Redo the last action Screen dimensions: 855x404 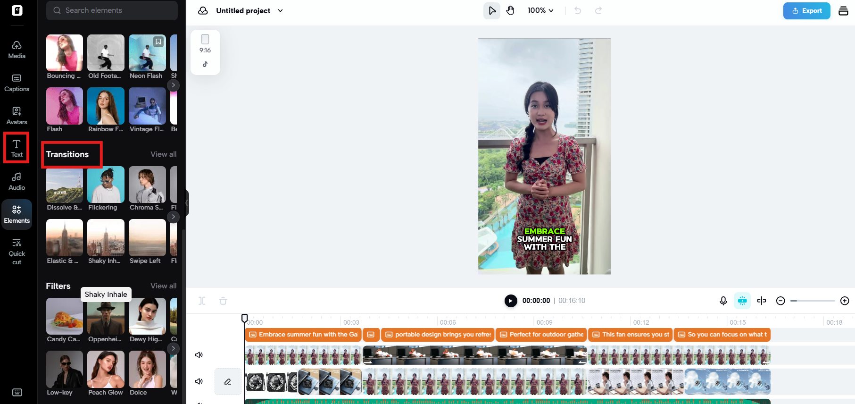click(x=598, y=10)
